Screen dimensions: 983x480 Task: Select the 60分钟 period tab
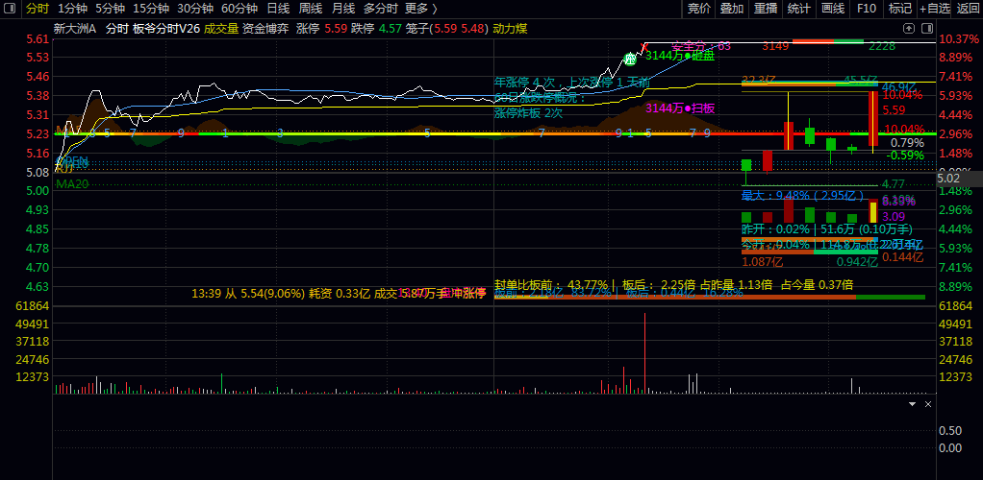coord(239,8)
